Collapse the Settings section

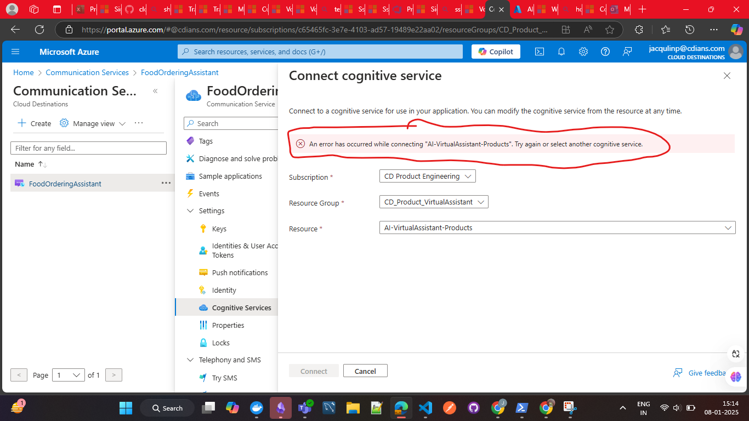click(x=190, y=210)
